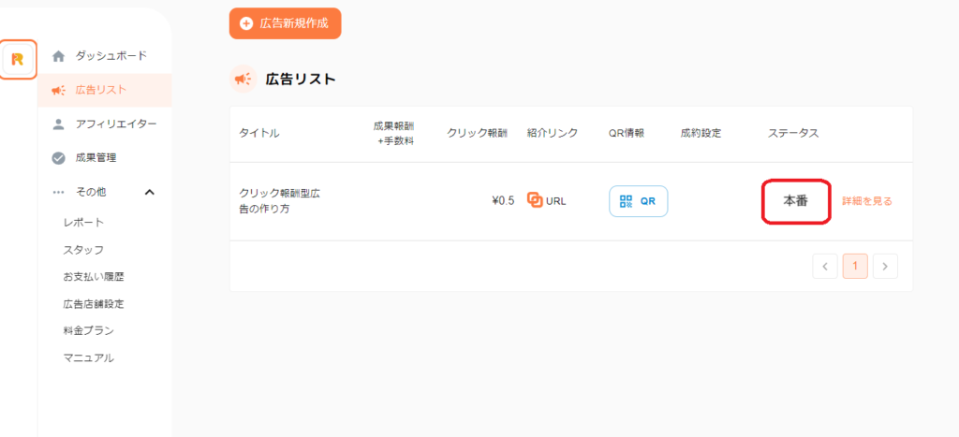Open スタッフ menu item
The image size is (959, 437).
point(83,250)
